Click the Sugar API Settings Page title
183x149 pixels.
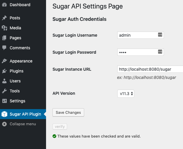[87, 6]
